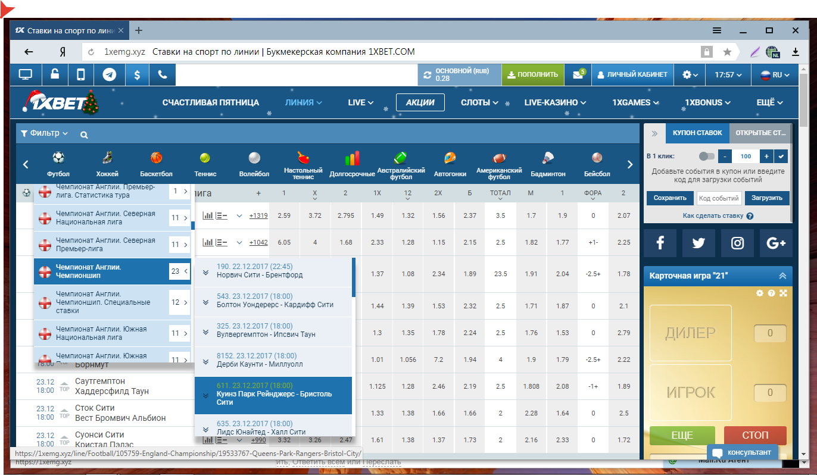Collapse the bet slip double arrow
This screenshot has width=817, height=475.
tap(654, 133)
